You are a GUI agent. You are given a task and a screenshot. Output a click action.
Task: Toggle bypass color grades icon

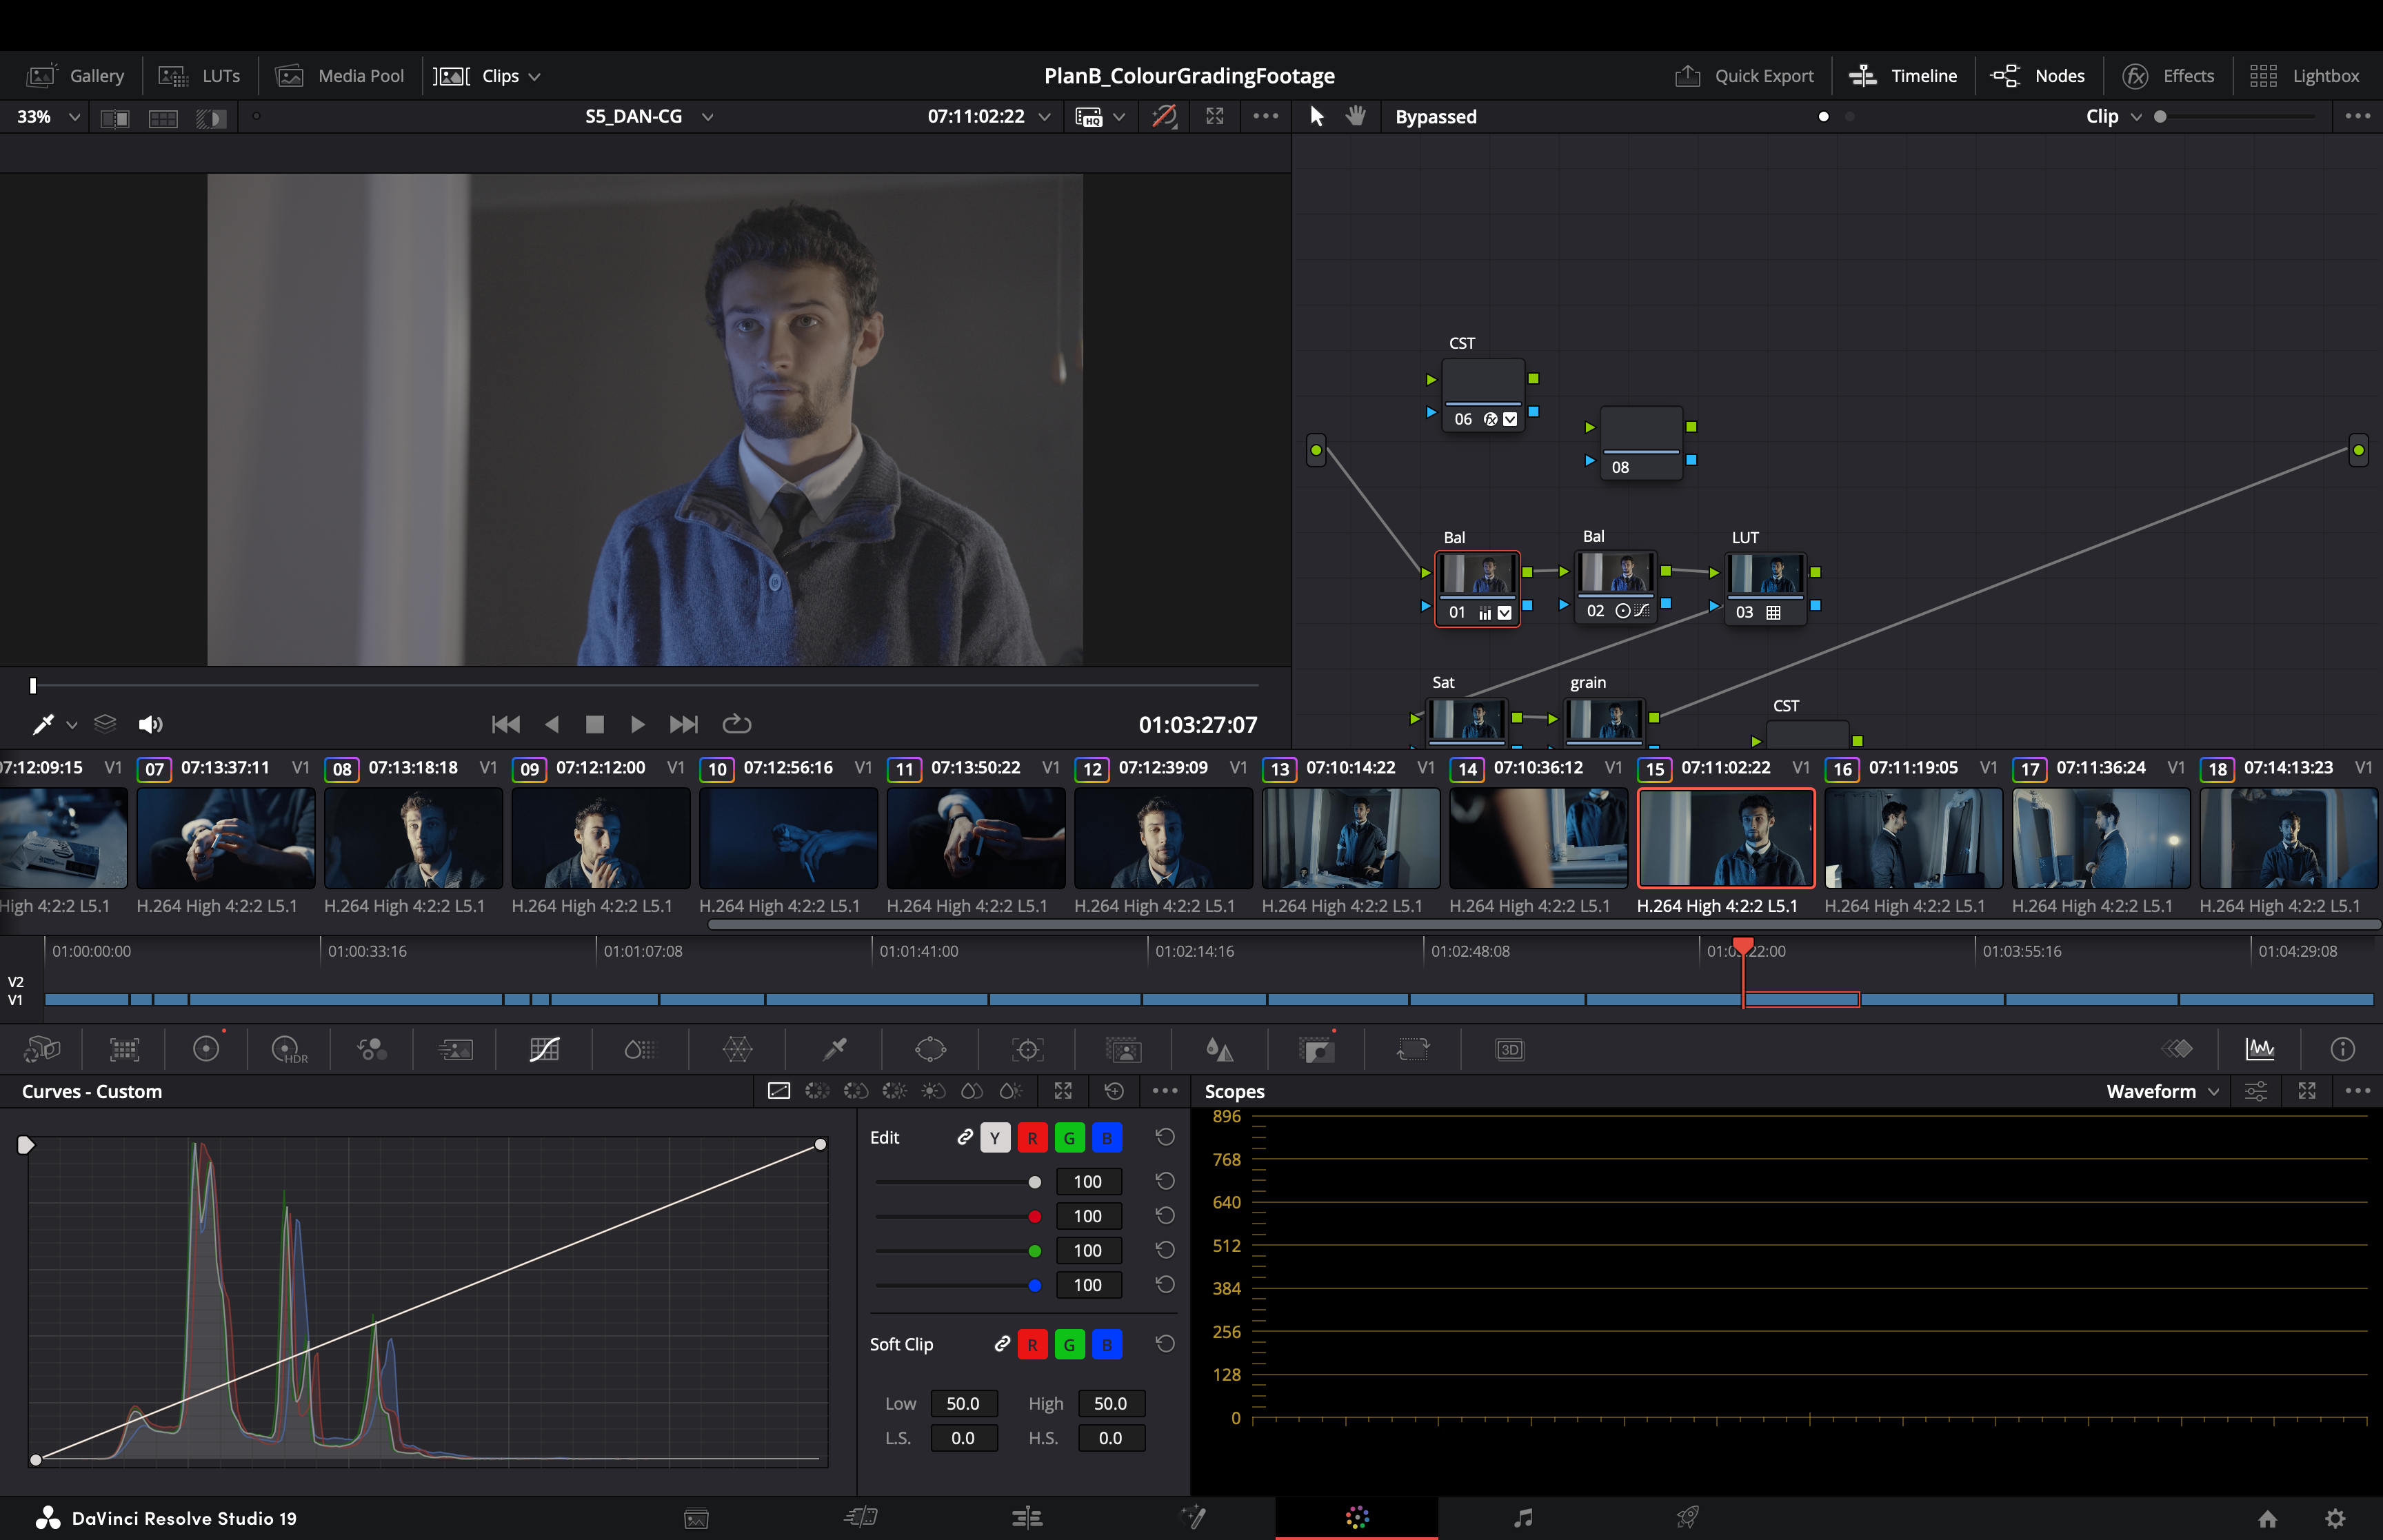(1164, 117)
